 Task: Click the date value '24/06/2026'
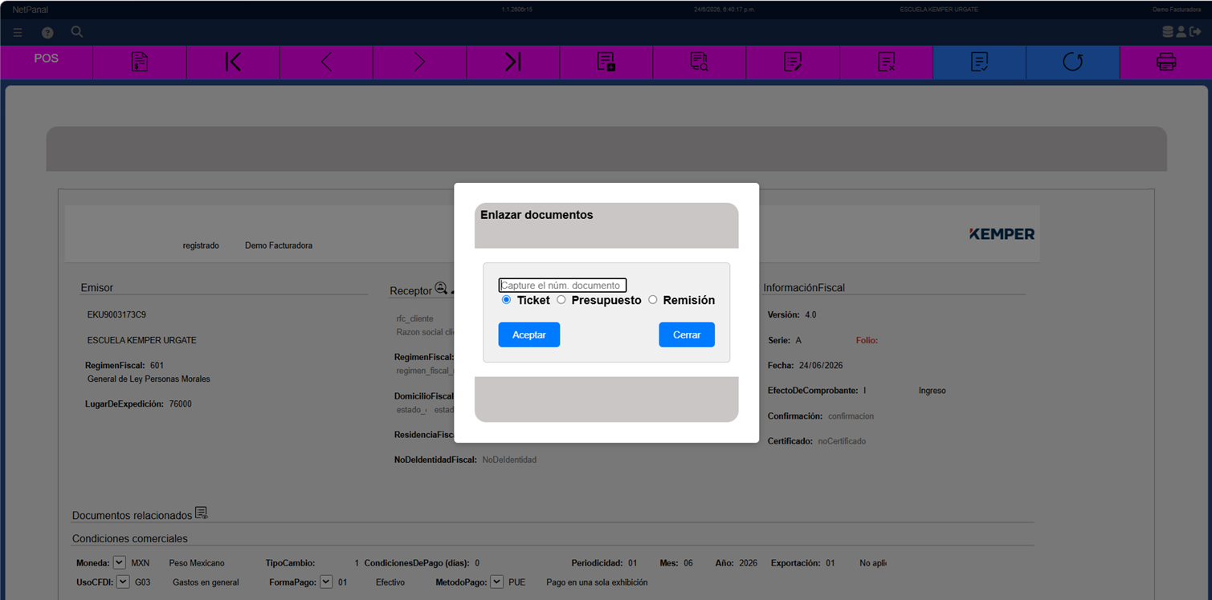coord(821,365)
